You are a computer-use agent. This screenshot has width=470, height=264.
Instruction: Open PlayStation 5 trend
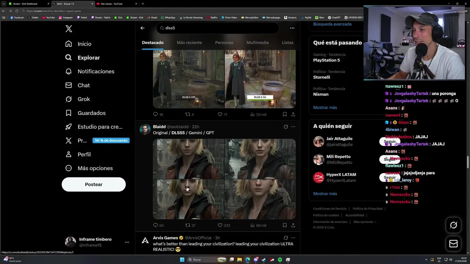click(x=326, y=60)
